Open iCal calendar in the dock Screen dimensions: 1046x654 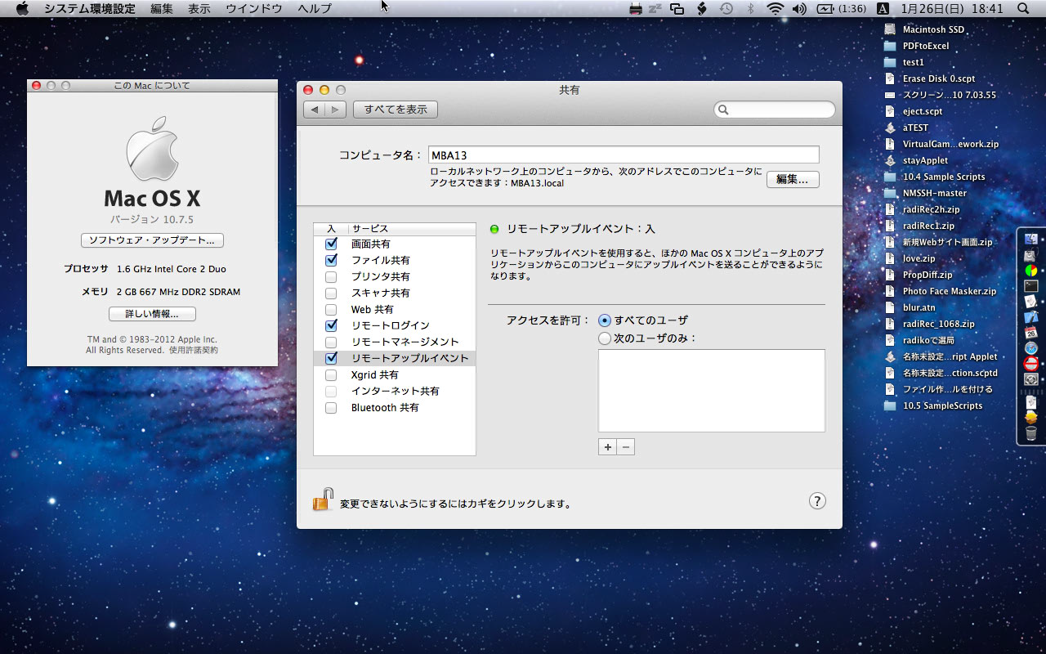tap(1030, 333)
